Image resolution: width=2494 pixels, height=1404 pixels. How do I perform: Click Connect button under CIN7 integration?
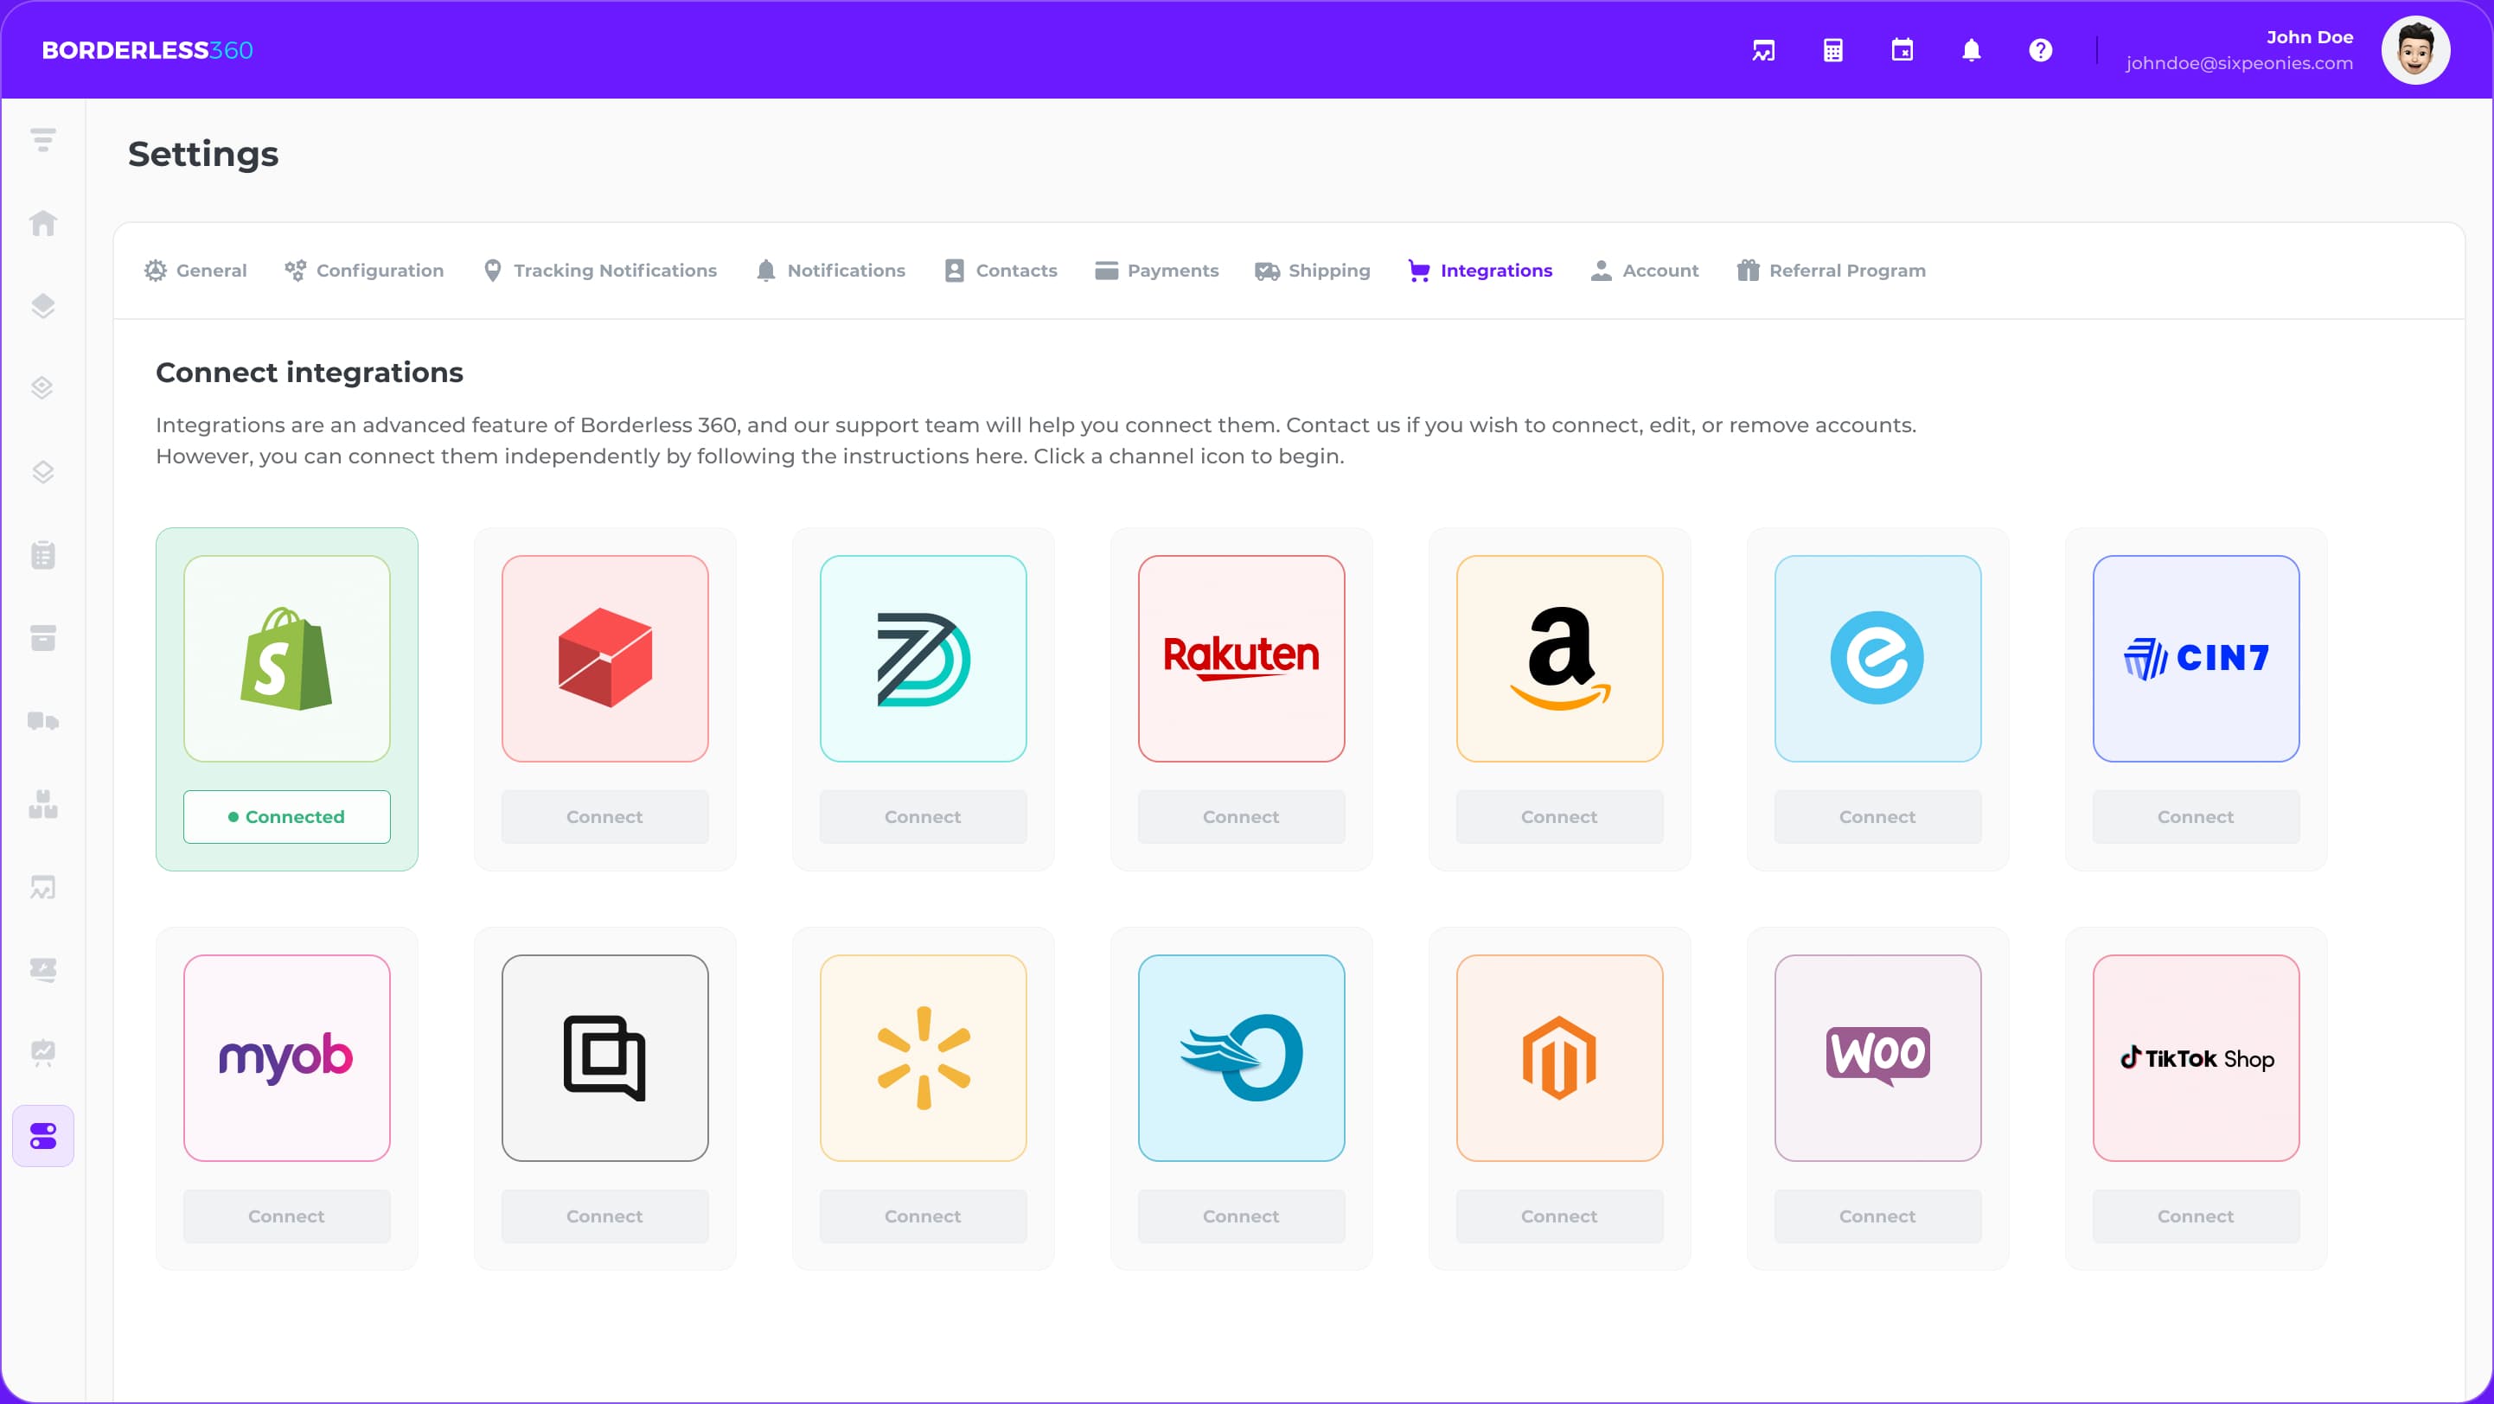tap(2196, 815)
